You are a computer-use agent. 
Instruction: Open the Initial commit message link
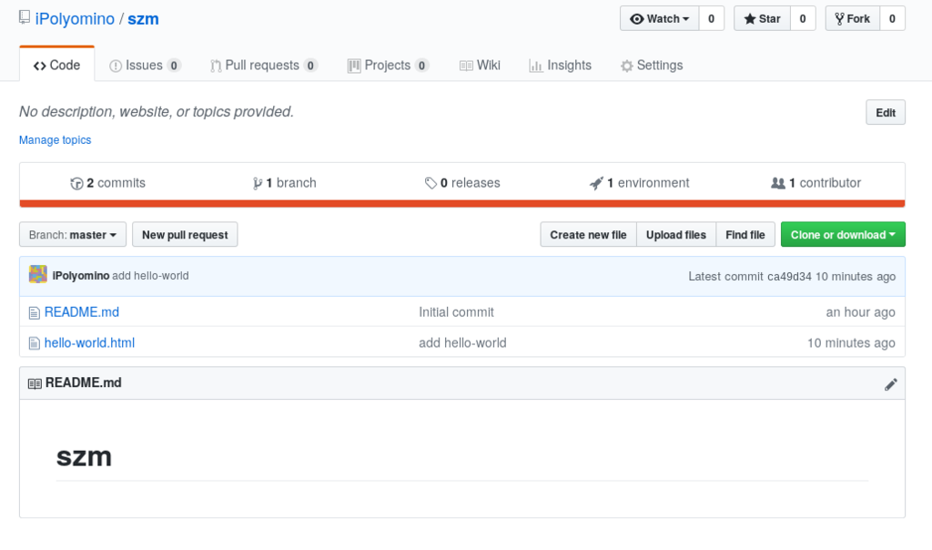[x=457, y=312]
